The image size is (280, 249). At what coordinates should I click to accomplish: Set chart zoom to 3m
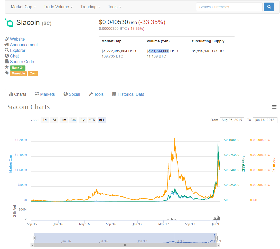(73, 120)
